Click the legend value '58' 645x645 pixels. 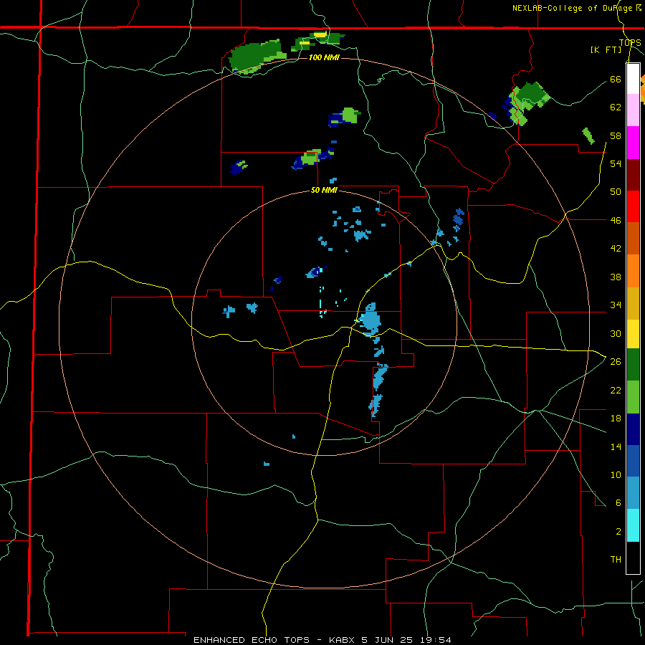click(x=616, y=135)
